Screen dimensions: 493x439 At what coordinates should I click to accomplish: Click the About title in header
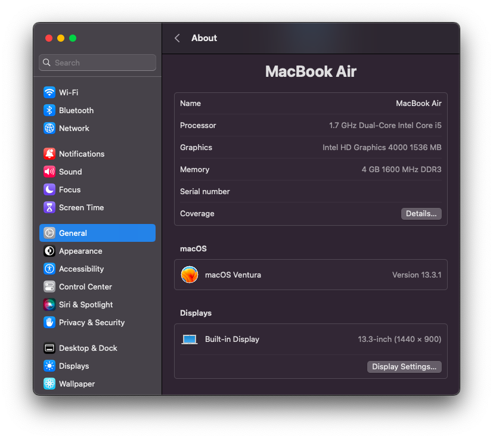[204, 38]
